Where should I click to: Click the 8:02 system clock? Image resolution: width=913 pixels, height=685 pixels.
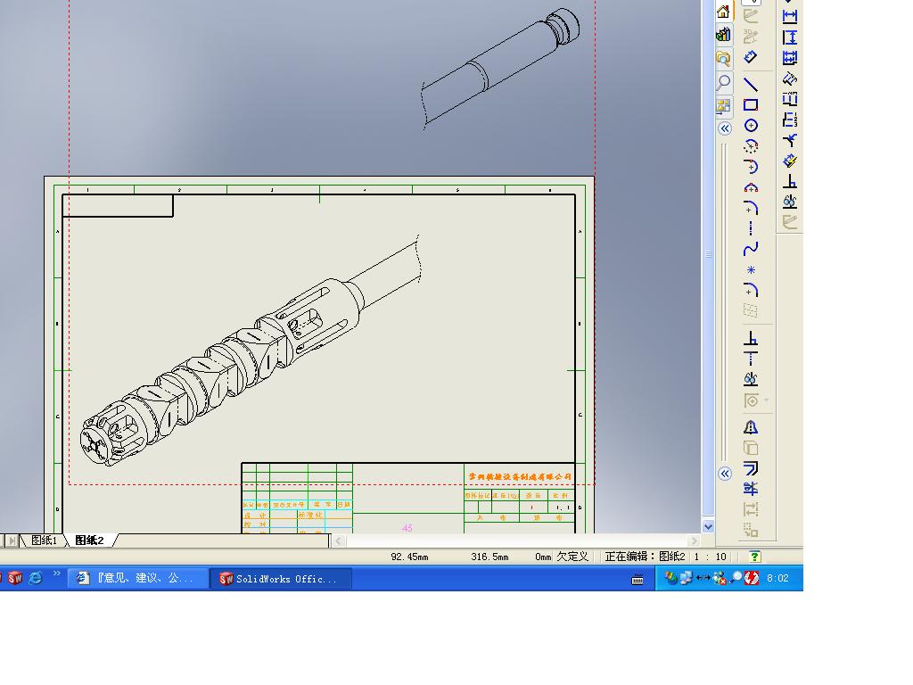pos(777,578)
